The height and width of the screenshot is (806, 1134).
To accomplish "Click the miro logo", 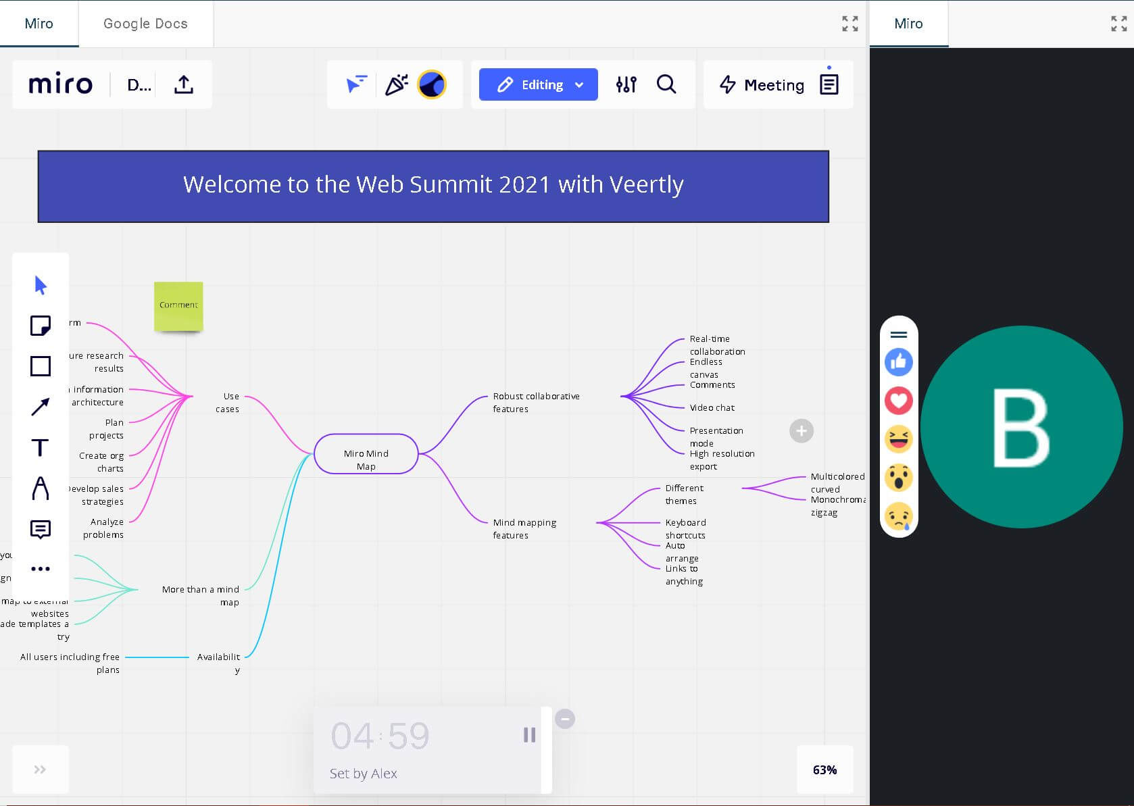I will coord(60,84).
